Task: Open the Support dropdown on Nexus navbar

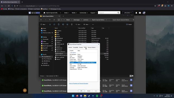Action: [94, 13]
